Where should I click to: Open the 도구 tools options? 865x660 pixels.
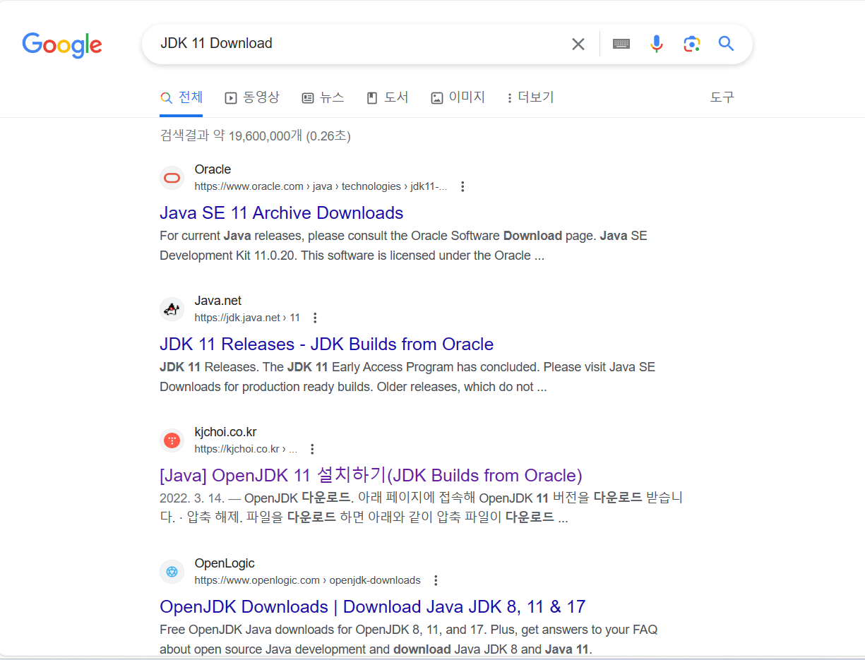722,97
